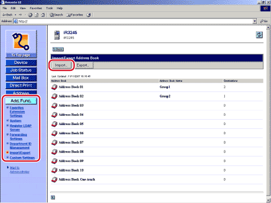Click the browser Home toolbar icon
The image size is (271, 203).
[43, 15]
